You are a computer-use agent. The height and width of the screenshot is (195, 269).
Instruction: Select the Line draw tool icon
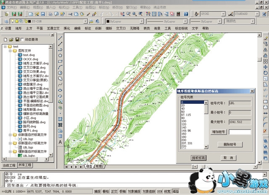[61, 37]
